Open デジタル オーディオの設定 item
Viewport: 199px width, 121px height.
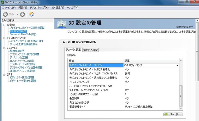[x=23, y=64]
